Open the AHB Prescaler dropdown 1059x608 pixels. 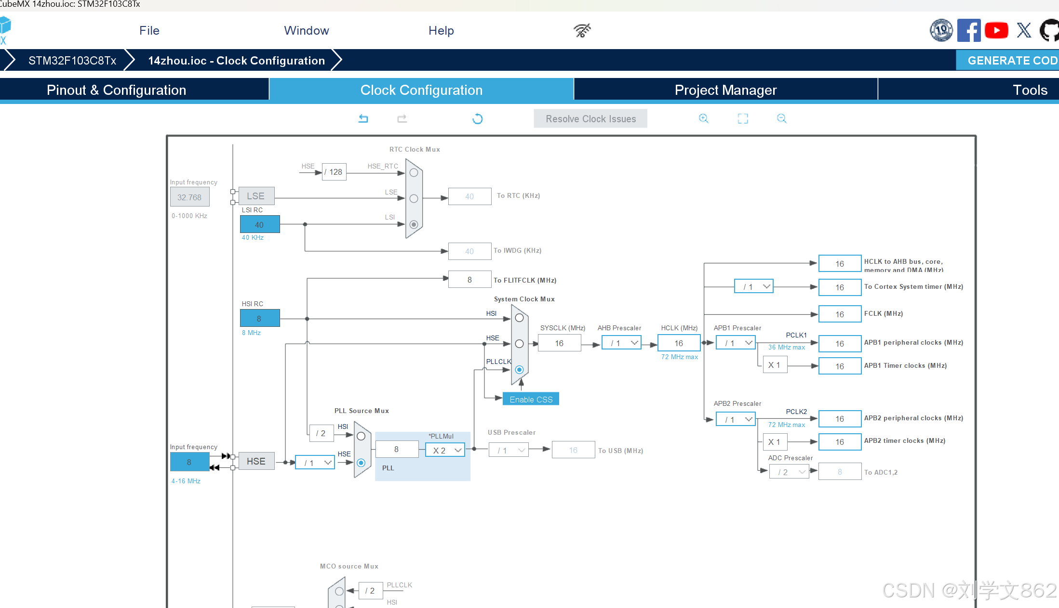point(621,343)
